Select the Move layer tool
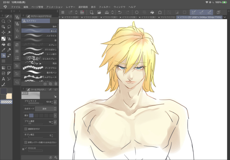 point(3,32)
